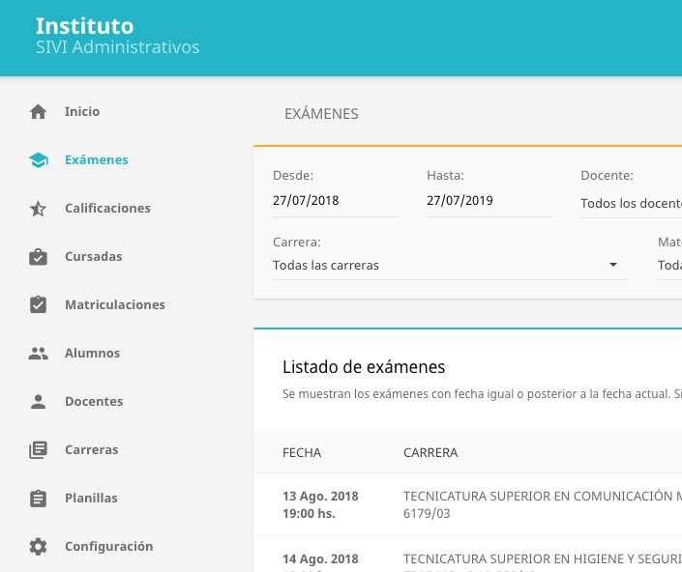Open Carreras from the sidebar
682x572 pixels.
(92, 449)
